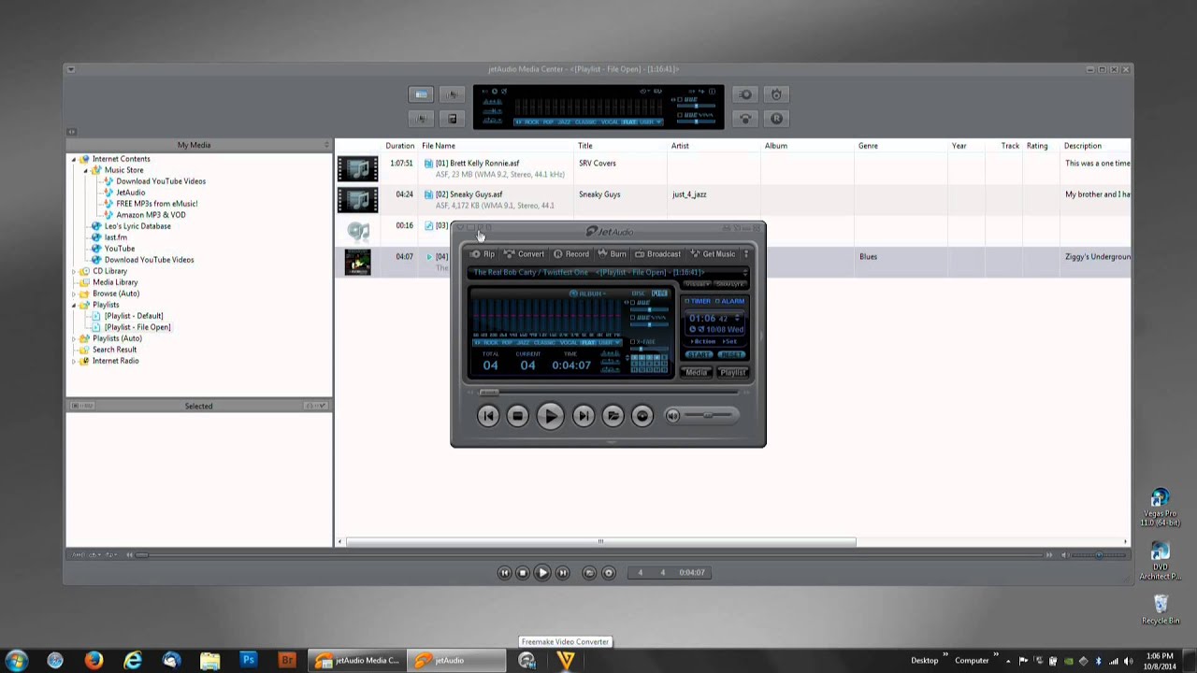Expand the CD Library tree node

tap(74, 271)
